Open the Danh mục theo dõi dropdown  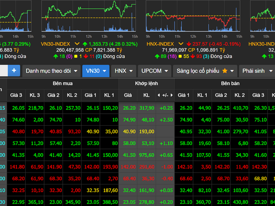click(52, 71)
